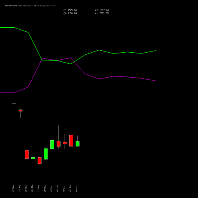Screen dimensions: 198x198
Task: Click the '05 Jun' date axis label
Action: click(76, 188)
